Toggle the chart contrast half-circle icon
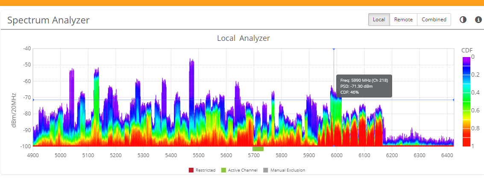484x178 pixels. (x=463, y=20)
